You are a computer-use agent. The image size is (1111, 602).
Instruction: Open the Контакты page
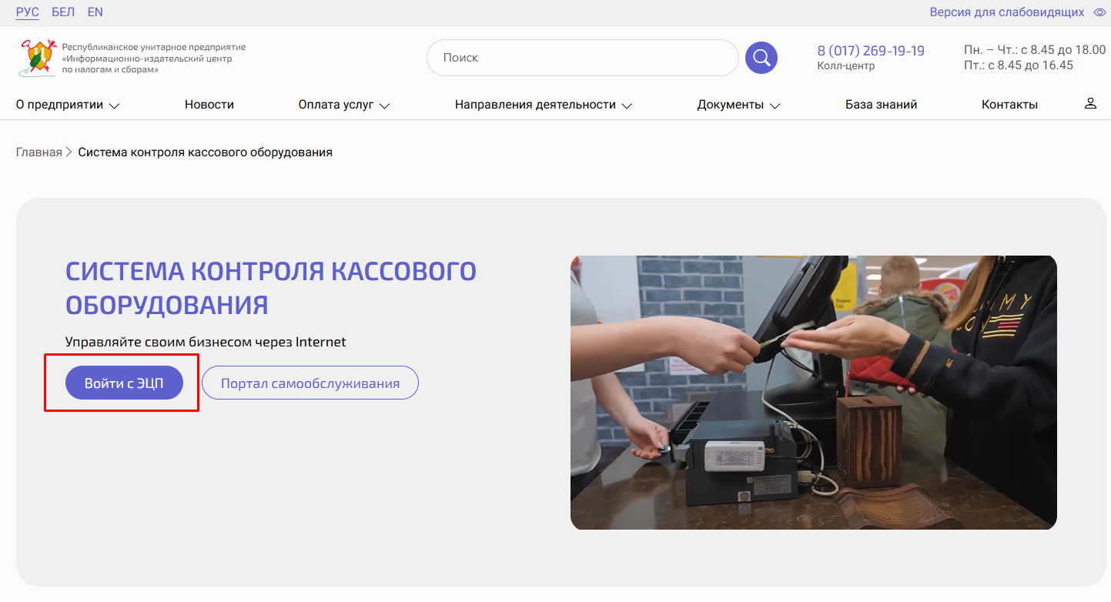[x=1009, y=105]
